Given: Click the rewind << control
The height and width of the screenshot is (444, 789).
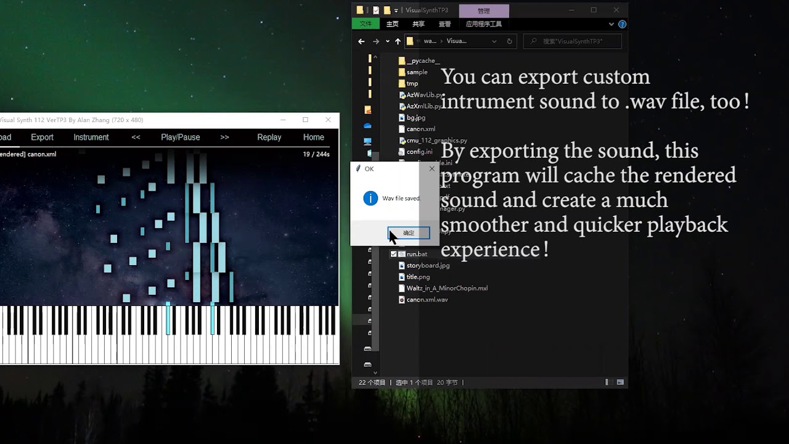Looking at the screenshot, I should (136, 138).
